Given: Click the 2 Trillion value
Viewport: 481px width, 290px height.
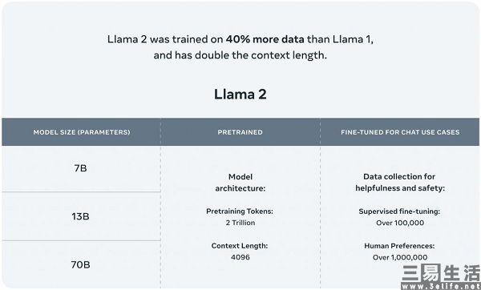Looking at the screenshot, I should point(240,223).
